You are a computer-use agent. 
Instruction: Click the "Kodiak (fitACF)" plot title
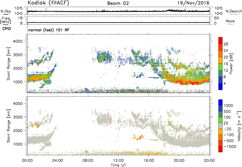(48, 3)
